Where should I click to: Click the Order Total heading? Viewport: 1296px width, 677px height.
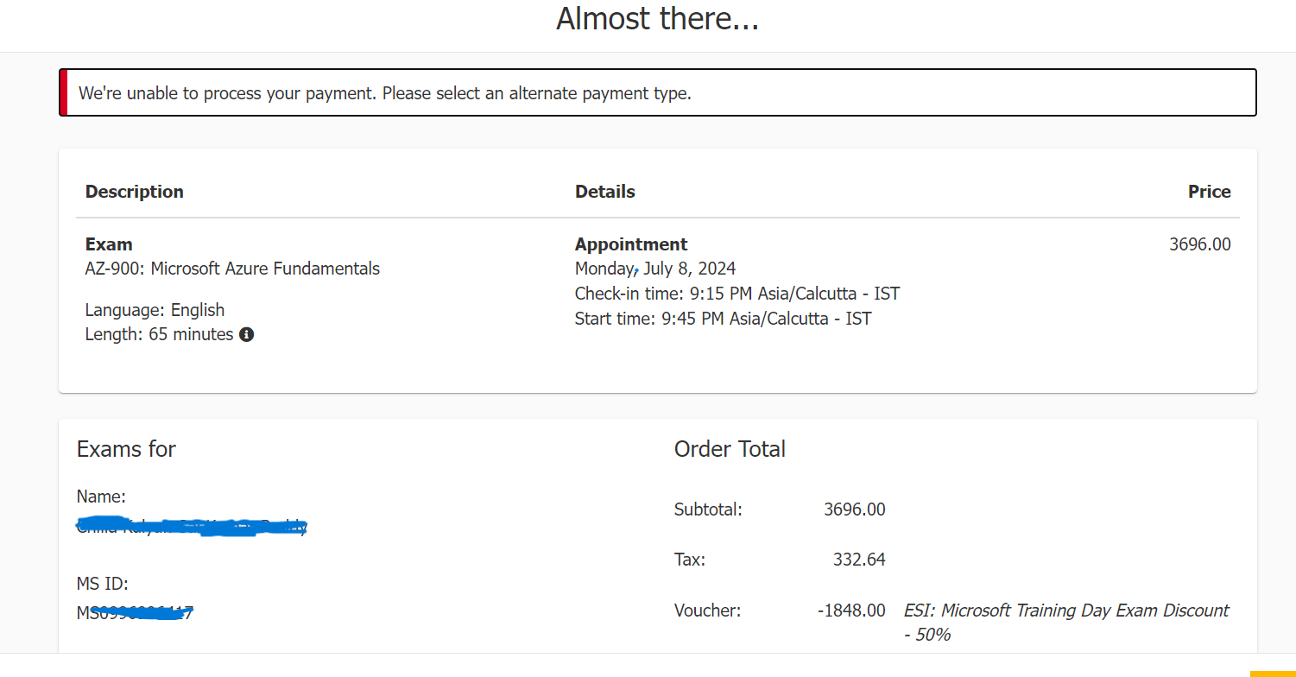coord(730,449)
